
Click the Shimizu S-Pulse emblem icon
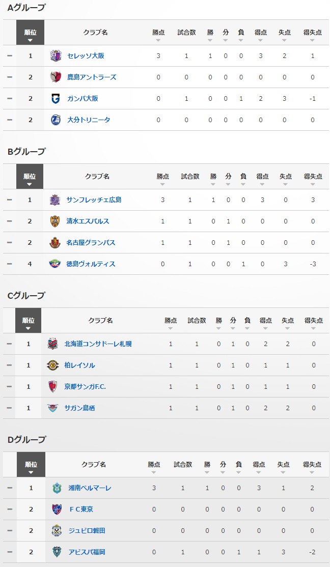point(55,221)
